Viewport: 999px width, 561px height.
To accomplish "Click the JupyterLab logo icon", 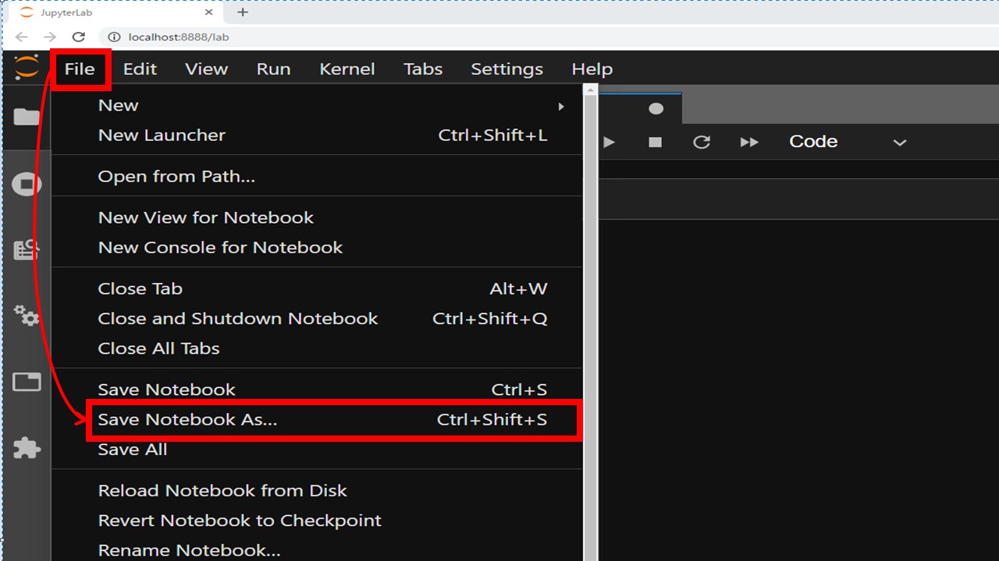I will click(27, 68).
